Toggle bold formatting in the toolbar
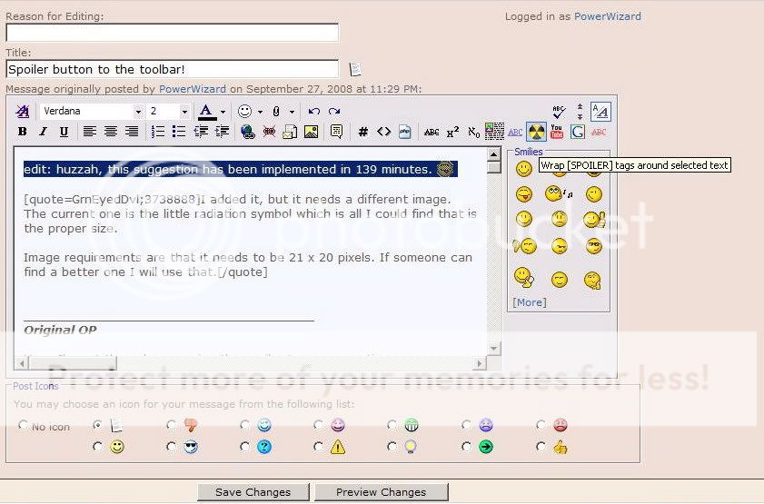The height and width of the screenshot is (504, 764). coord(23,132)
